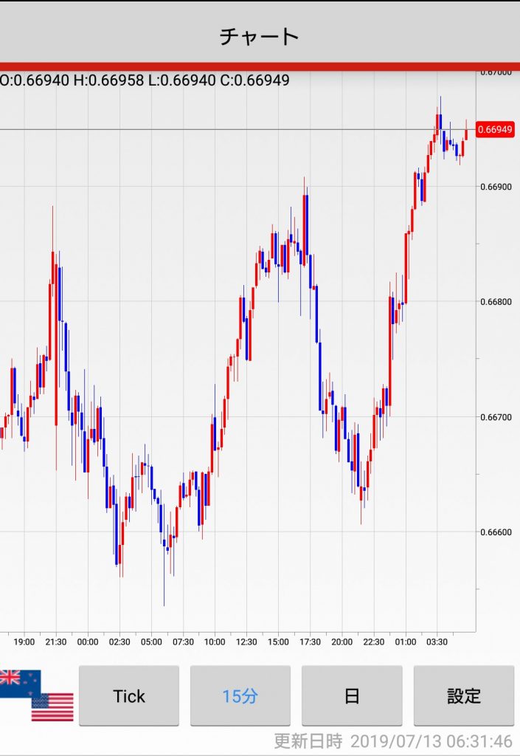Open the 設定 settings button
The height and width of the screenshot is (756, 520).
(463, 695)
